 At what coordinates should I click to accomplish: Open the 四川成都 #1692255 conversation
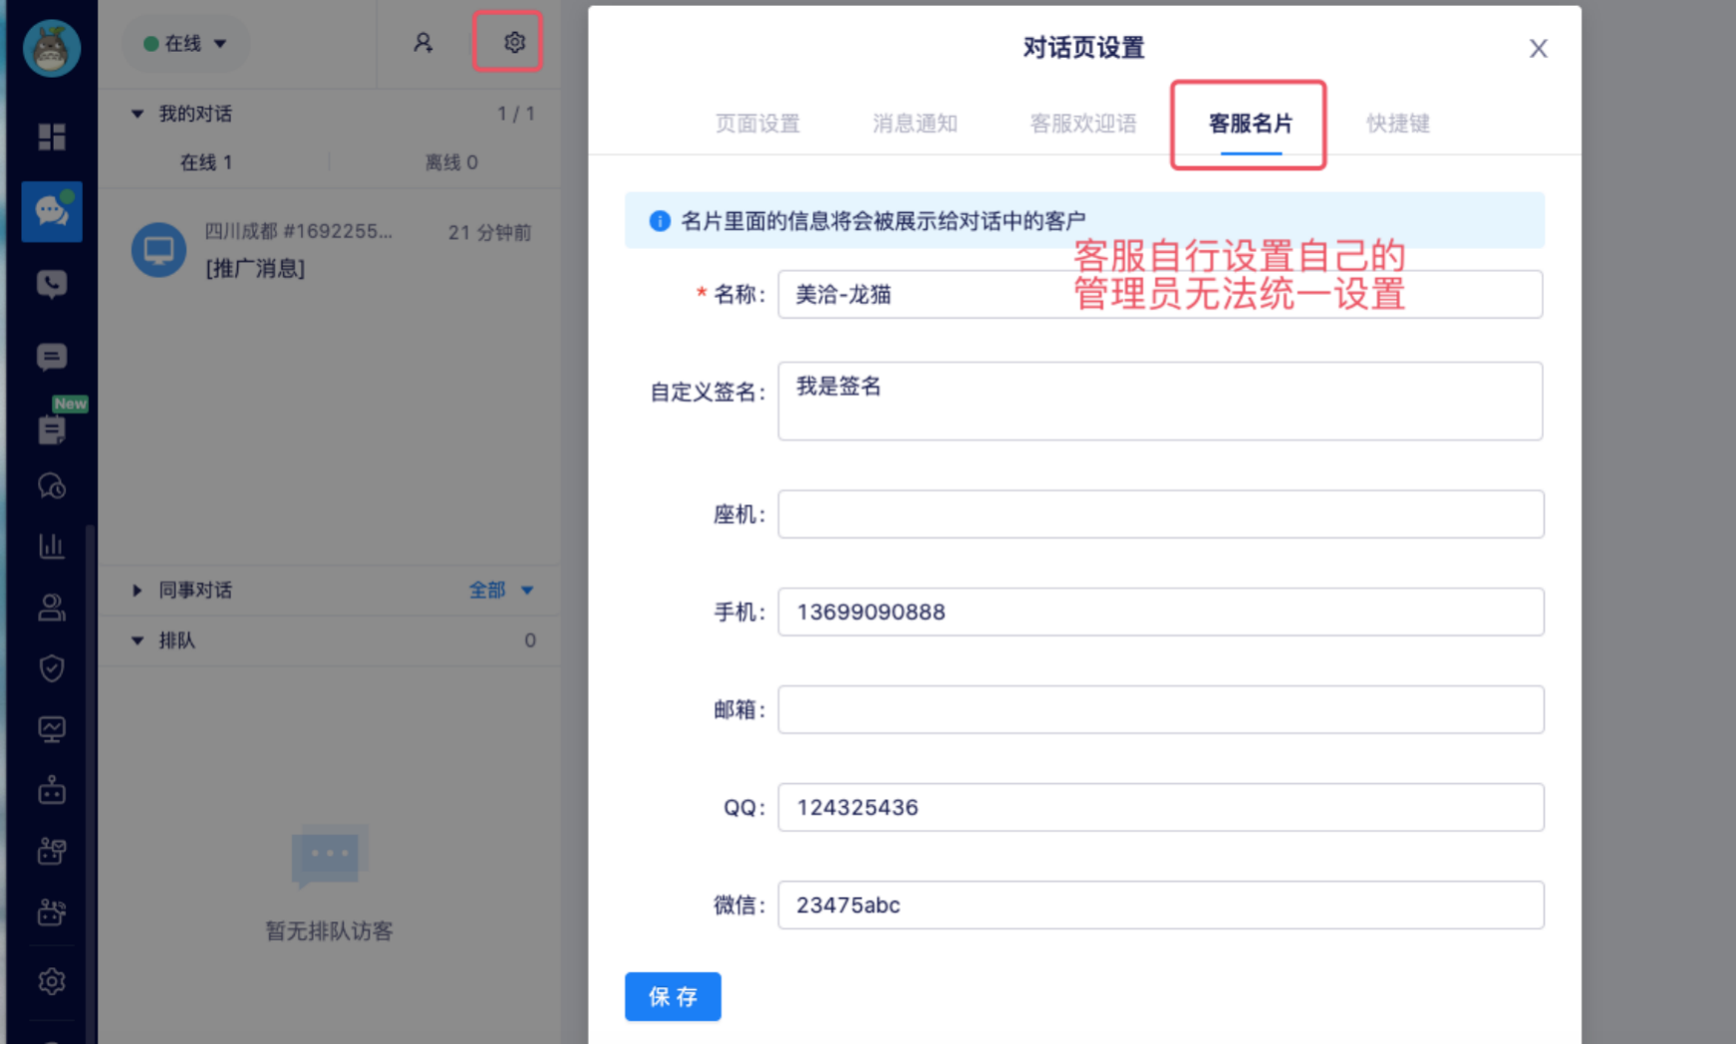[330, 250]
